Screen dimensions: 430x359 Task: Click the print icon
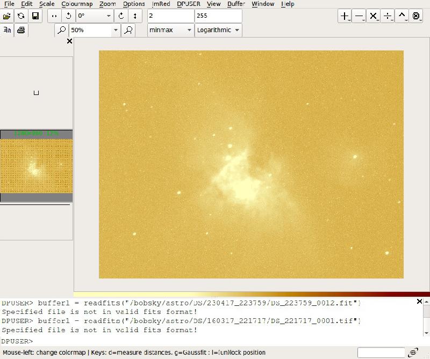coord(21,30)
